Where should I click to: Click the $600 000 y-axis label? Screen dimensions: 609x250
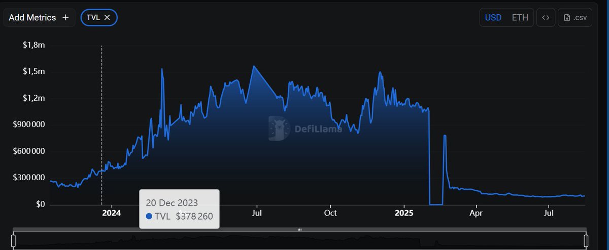[x=29, y=151]
